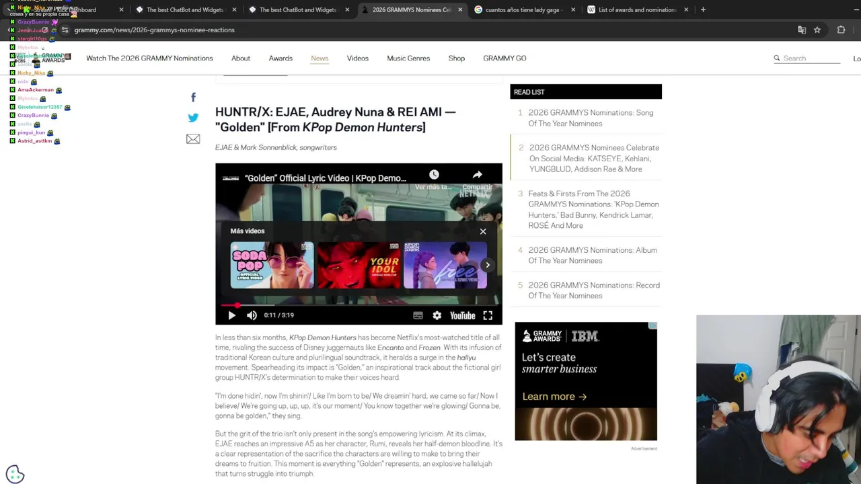Image resolution: width=861 pixels, height=484 pixels.
Task: Open browser extensions puzzle icon
Action: [841, 30]
